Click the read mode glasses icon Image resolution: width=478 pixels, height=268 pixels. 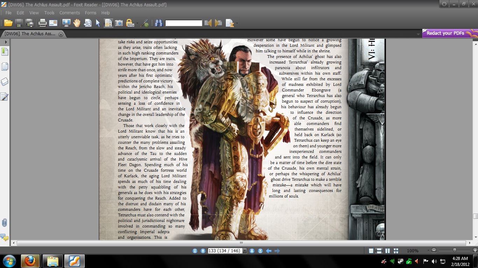click(87, 23)
